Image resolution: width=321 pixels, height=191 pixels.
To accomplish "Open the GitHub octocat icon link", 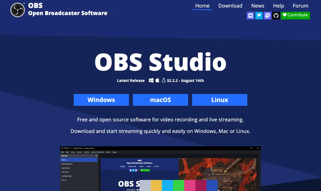I will pos(276,16).
